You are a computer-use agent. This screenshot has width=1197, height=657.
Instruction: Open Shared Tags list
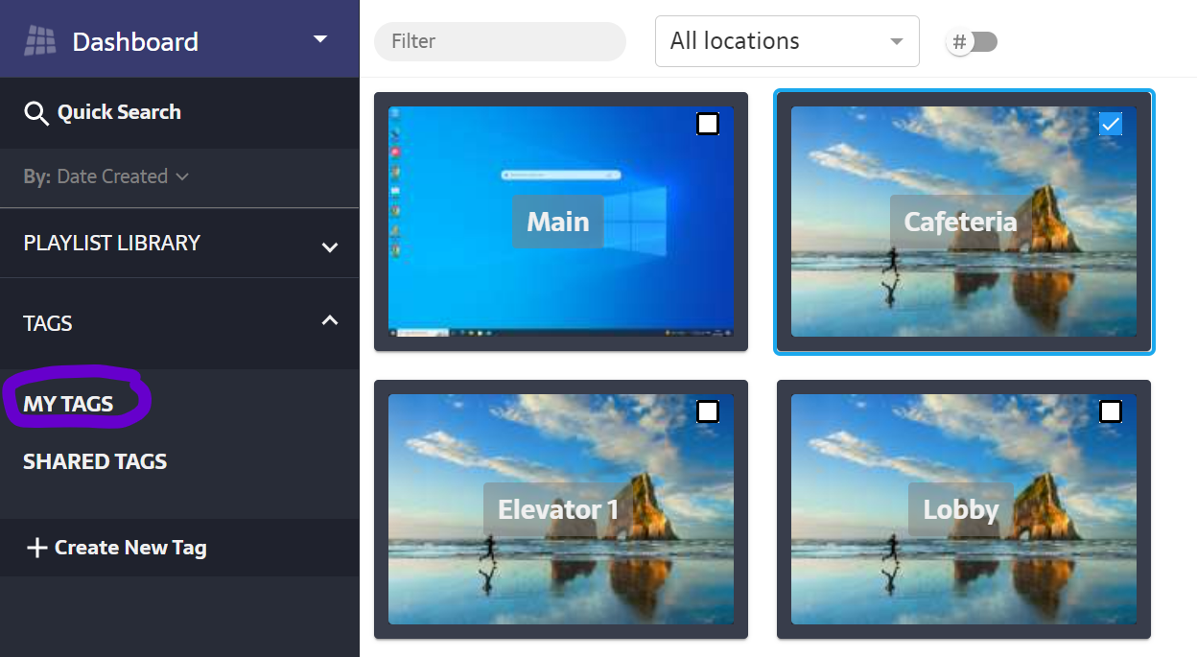pyautogui.click(x=95, y=461)
